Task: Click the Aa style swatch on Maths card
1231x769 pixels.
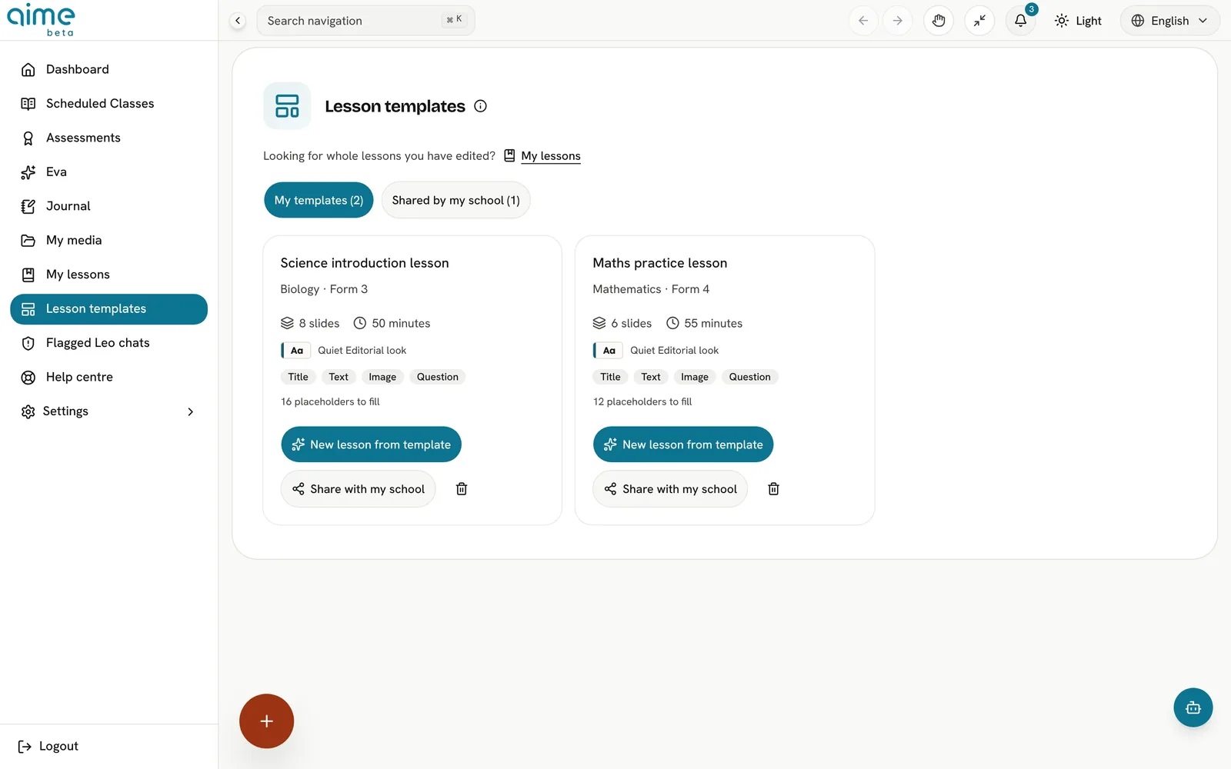Action: (x=609, y=351)
